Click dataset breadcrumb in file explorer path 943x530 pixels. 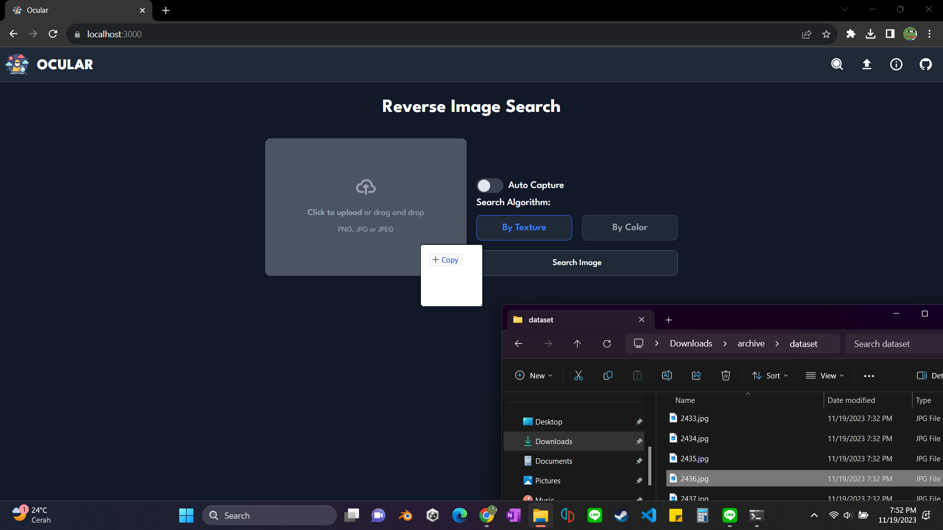pos(803,344)
